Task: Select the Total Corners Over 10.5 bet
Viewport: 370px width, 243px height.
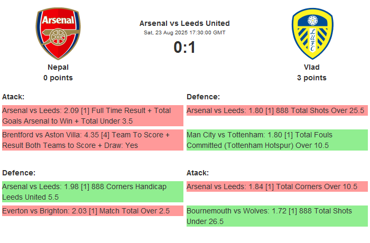Action: click(x=276, y=186)
